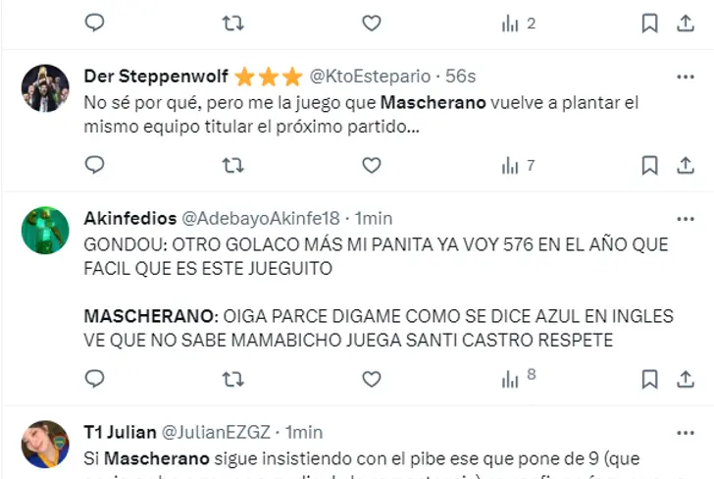Reply to Akinfedios' GONDOU tweet
This screenshot has width=714, height=479.
tap(95, 379)
